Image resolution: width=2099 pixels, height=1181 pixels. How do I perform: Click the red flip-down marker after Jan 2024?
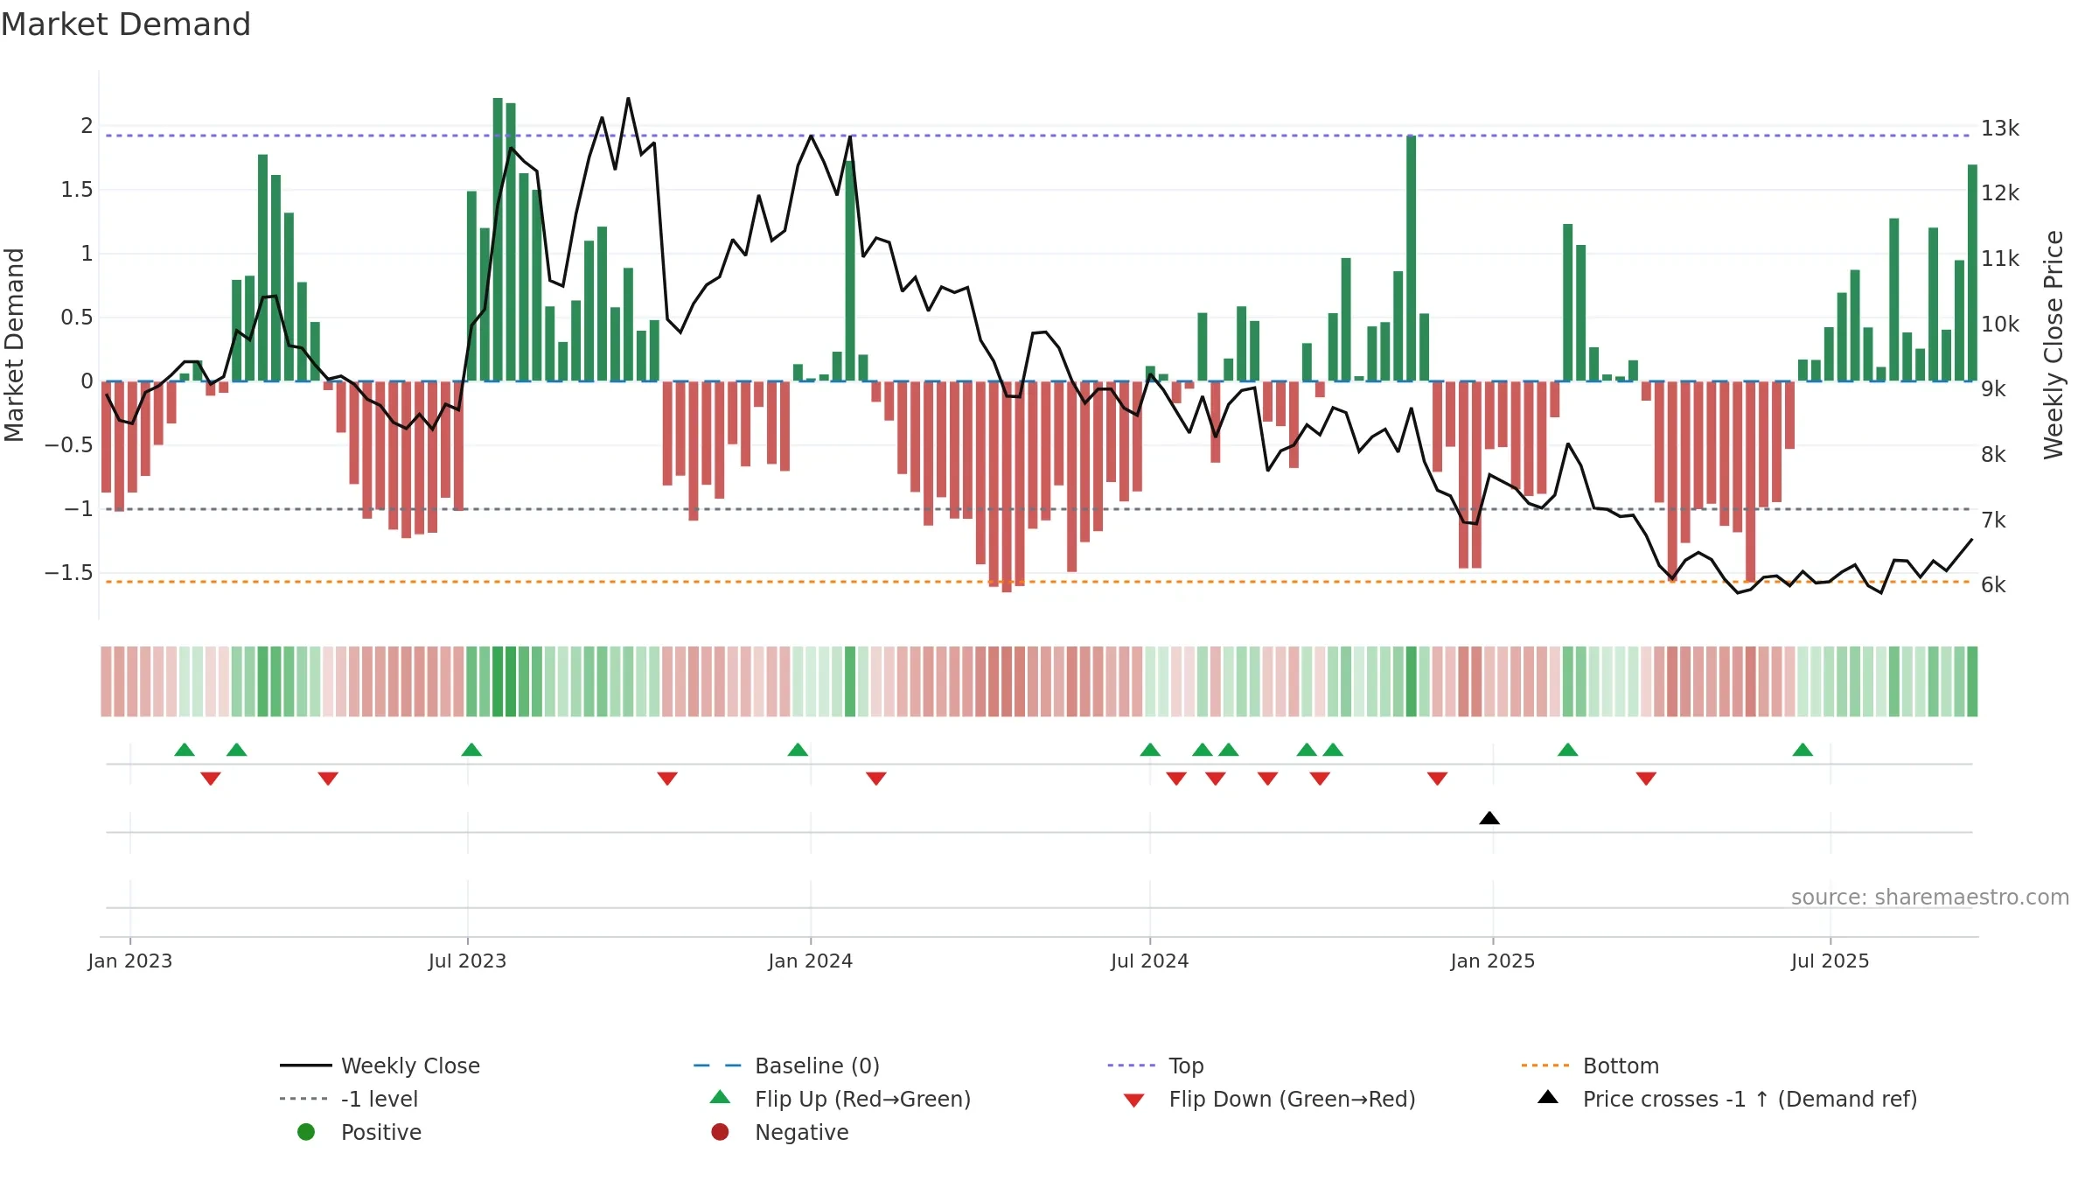point(876,779)
